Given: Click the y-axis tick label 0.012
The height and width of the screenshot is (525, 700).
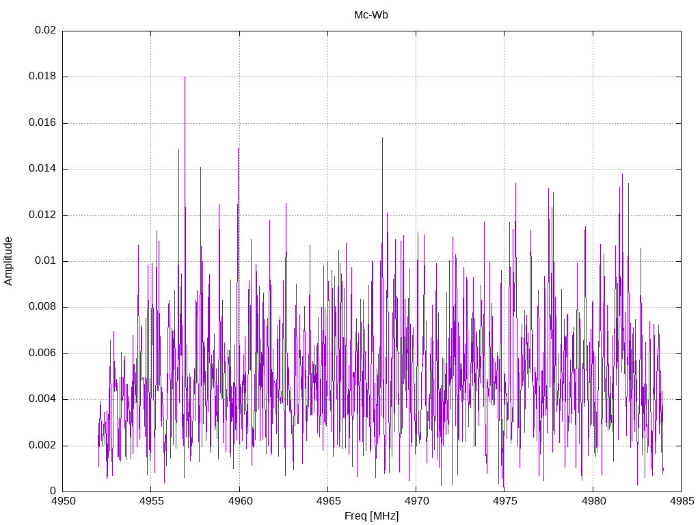Looking at the screenshot, I should coord(42,215).
